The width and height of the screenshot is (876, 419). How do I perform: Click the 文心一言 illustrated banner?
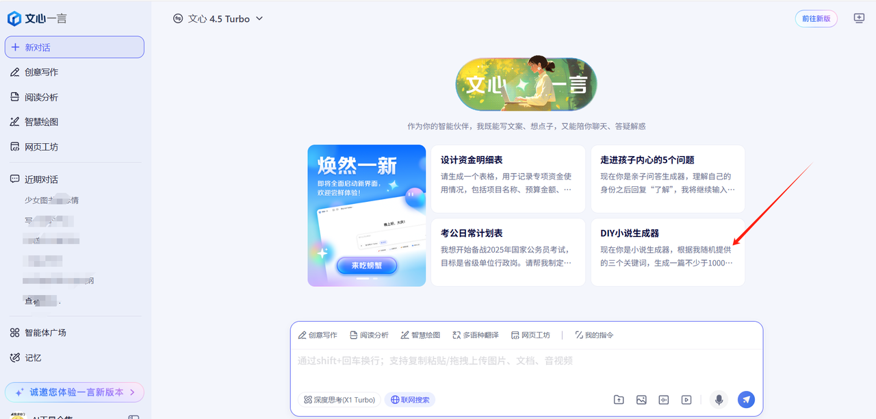(x=526, y=85)
